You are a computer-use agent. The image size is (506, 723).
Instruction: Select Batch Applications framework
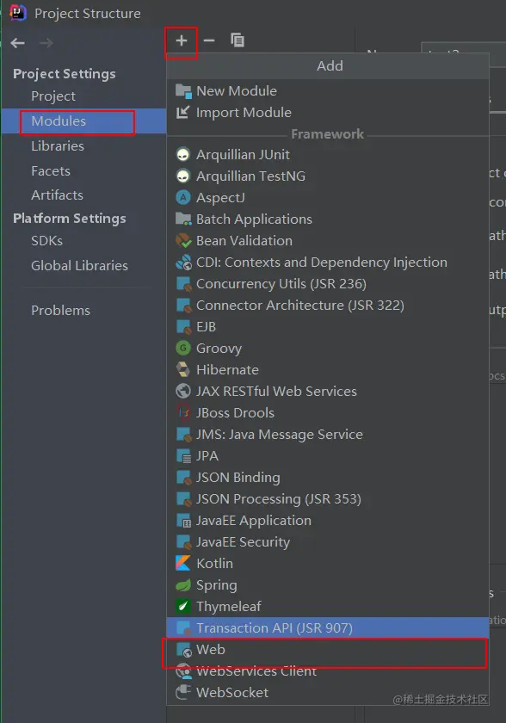[x=328, y=219]
